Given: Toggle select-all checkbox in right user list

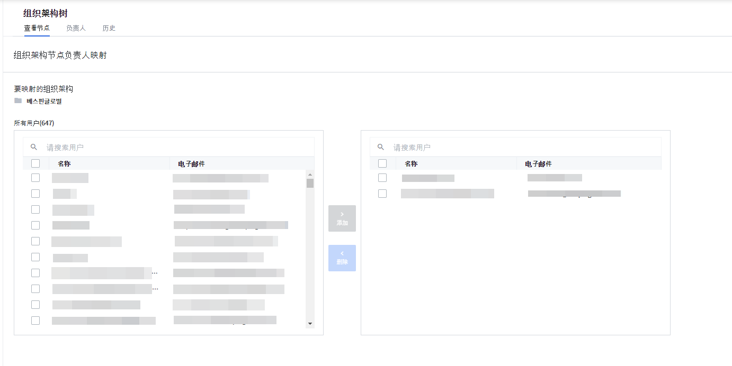Looking at the screenshot, I should point(382,163).
